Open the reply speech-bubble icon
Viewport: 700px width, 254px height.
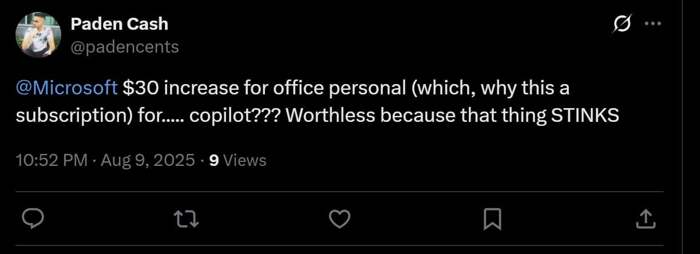click(33, 219)
